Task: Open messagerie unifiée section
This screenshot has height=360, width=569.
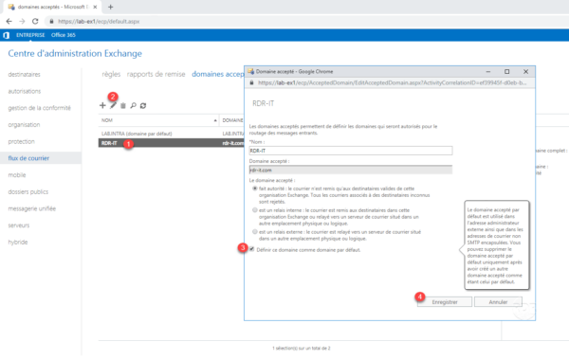Action: (32, 208)
